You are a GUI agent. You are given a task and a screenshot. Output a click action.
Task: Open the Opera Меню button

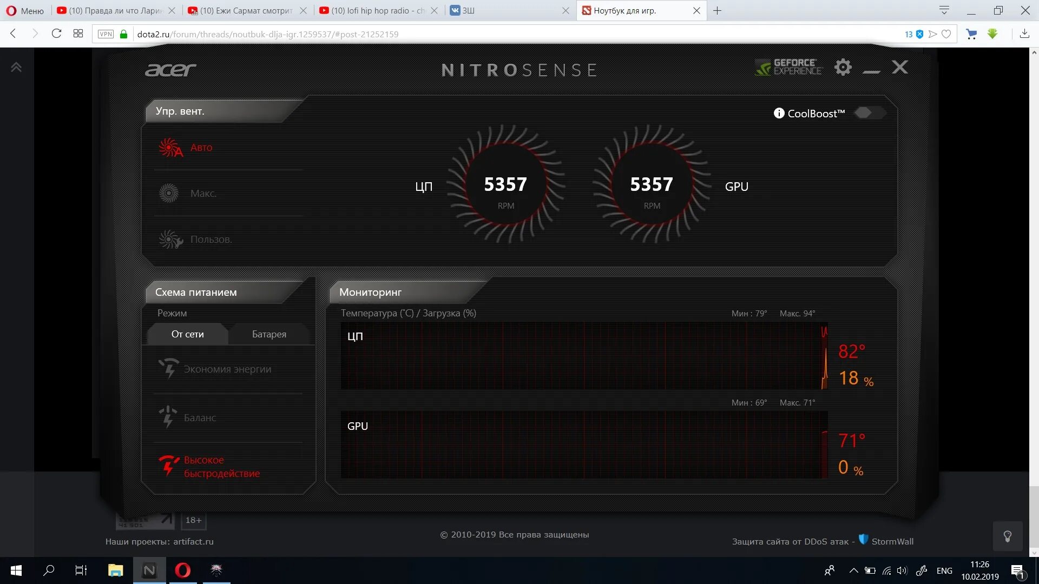(25, 10)
